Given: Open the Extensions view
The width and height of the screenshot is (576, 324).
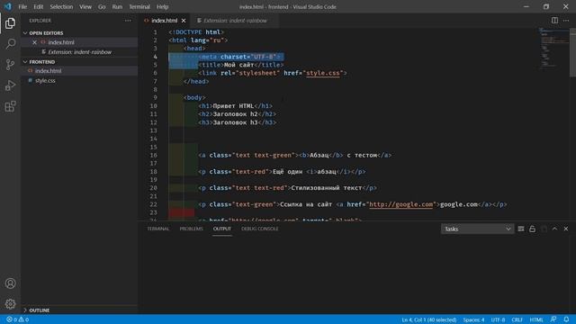Looking at the screenshot, I should [x=10, y=106].
